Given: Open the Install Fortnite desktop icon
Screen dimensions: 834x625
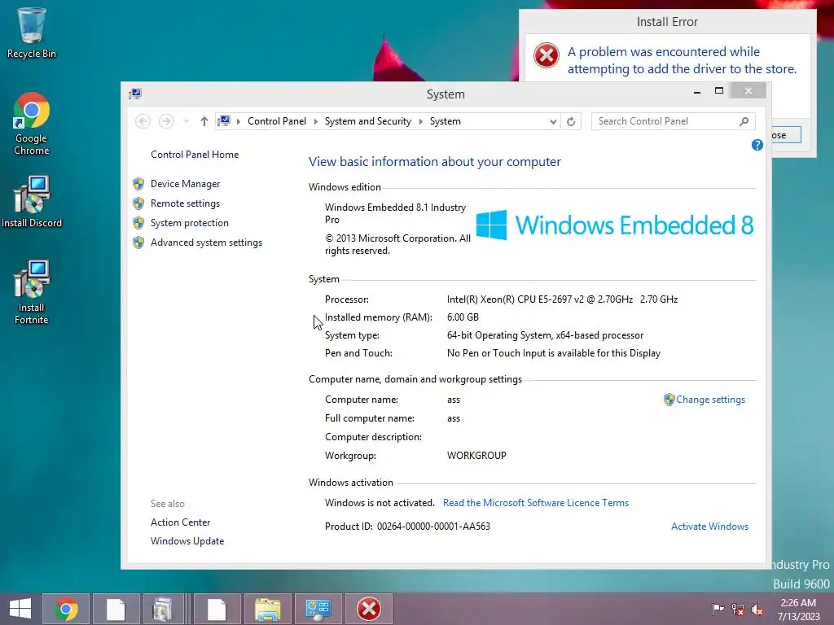Looking at the screenshot, I should [32, 292].
